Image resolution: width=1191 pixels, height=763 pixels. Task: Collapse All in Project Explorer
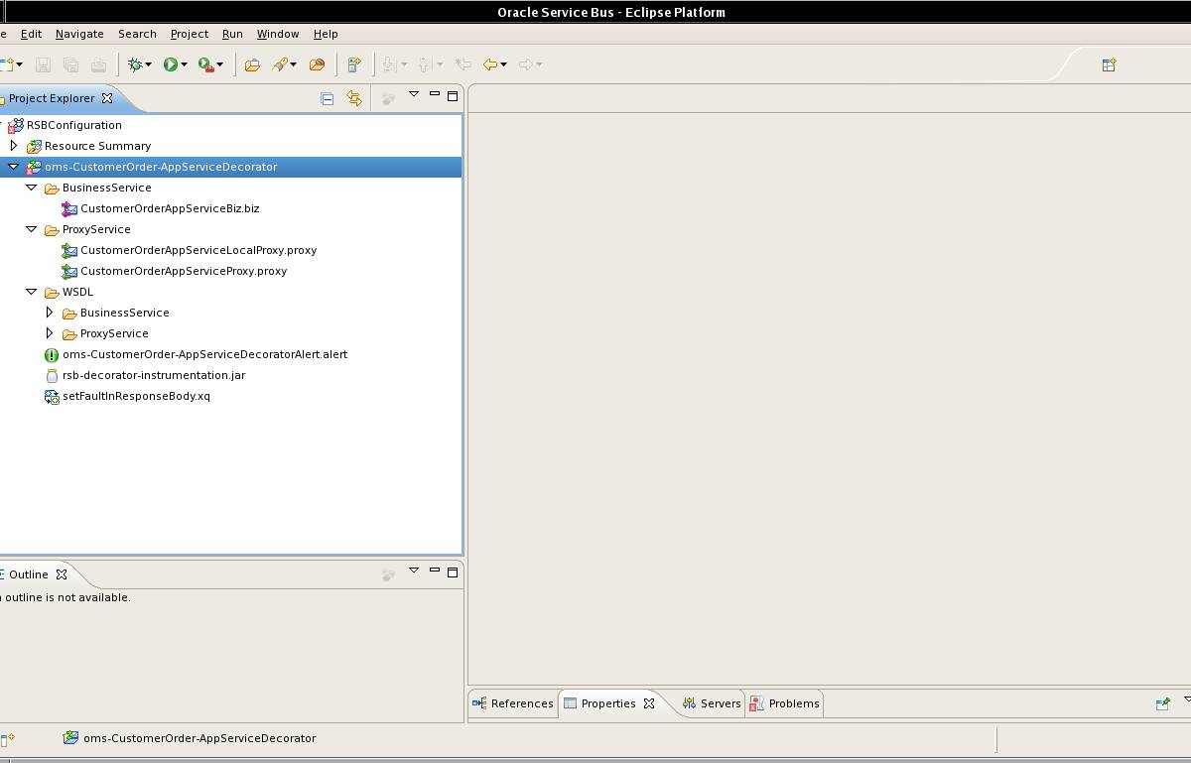click(327, 98)
